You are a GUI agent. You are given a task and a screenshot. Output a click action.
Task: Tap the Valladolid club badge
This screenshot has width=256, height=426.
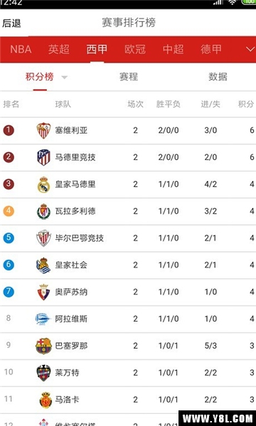(43, 212)
